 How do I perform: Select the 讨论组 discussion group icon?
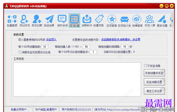coord(74,20)
